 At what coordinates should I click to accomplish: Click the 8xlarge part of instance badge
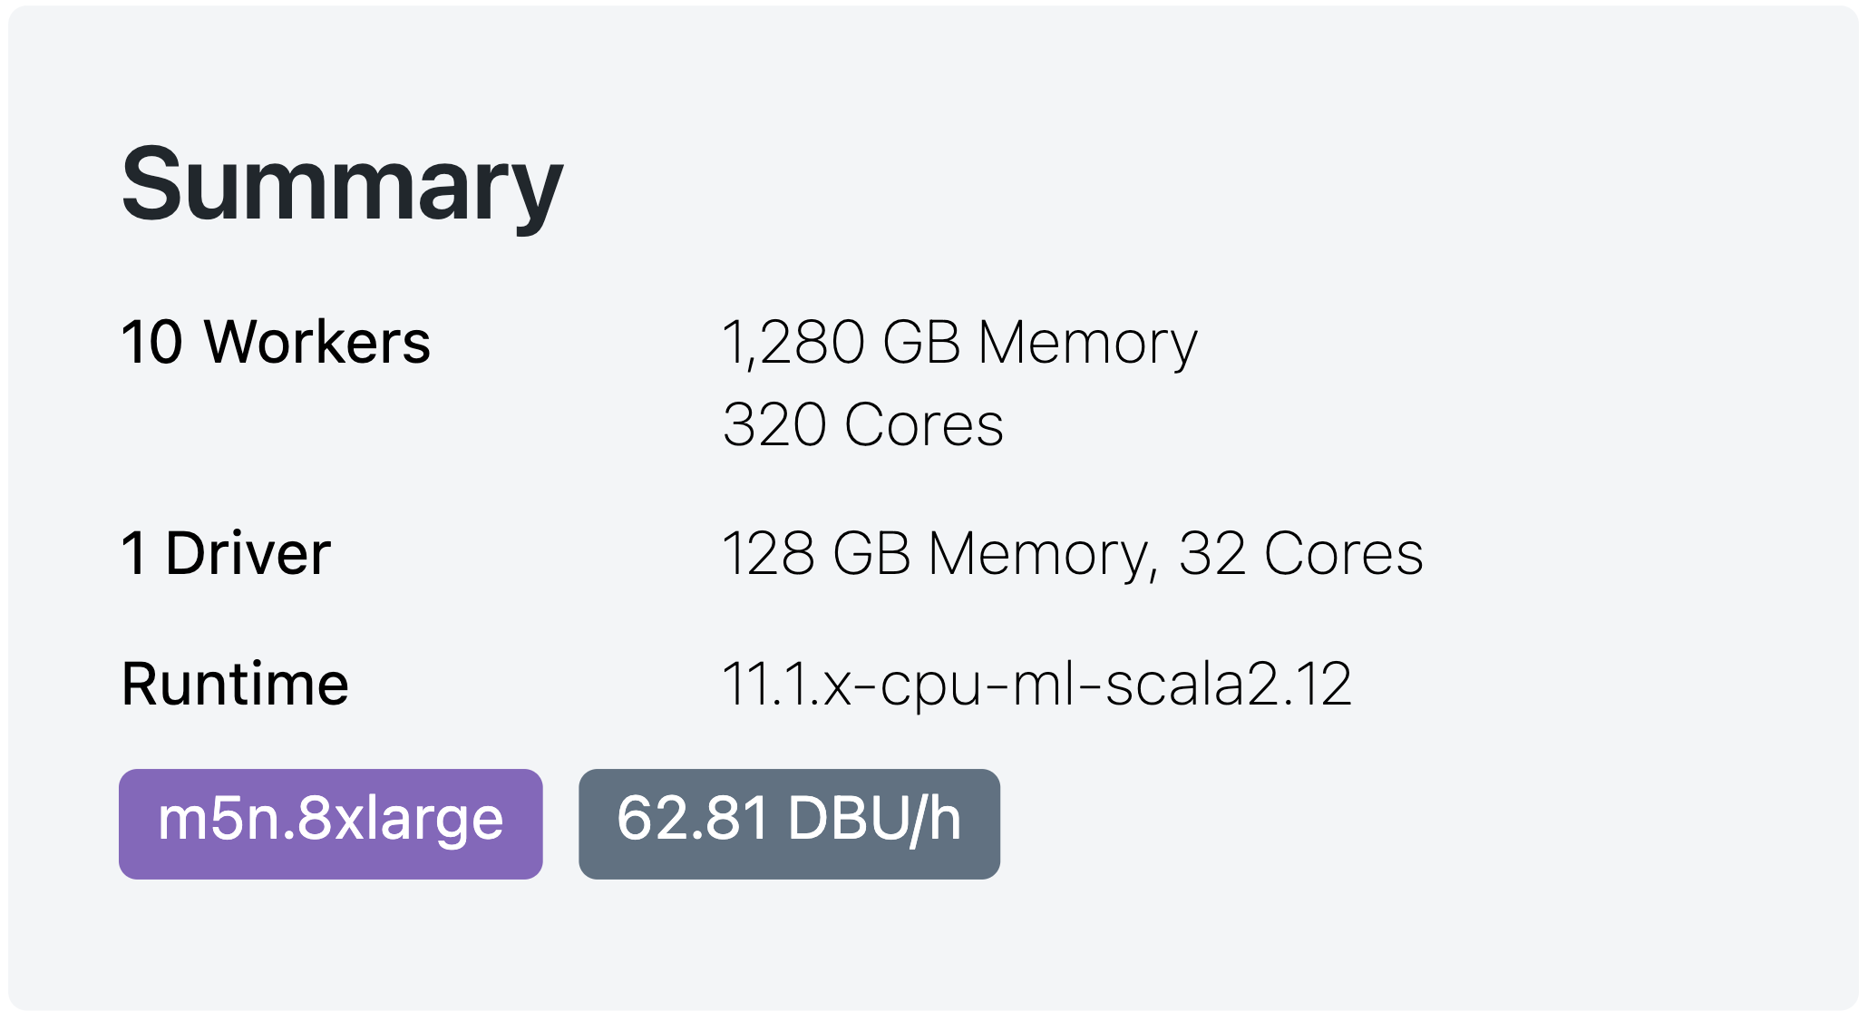pyautogui.click(x=400, y=819)
